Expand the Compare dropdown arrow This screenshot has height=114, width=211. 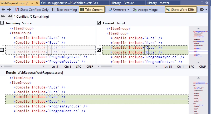tap(128, 9)
